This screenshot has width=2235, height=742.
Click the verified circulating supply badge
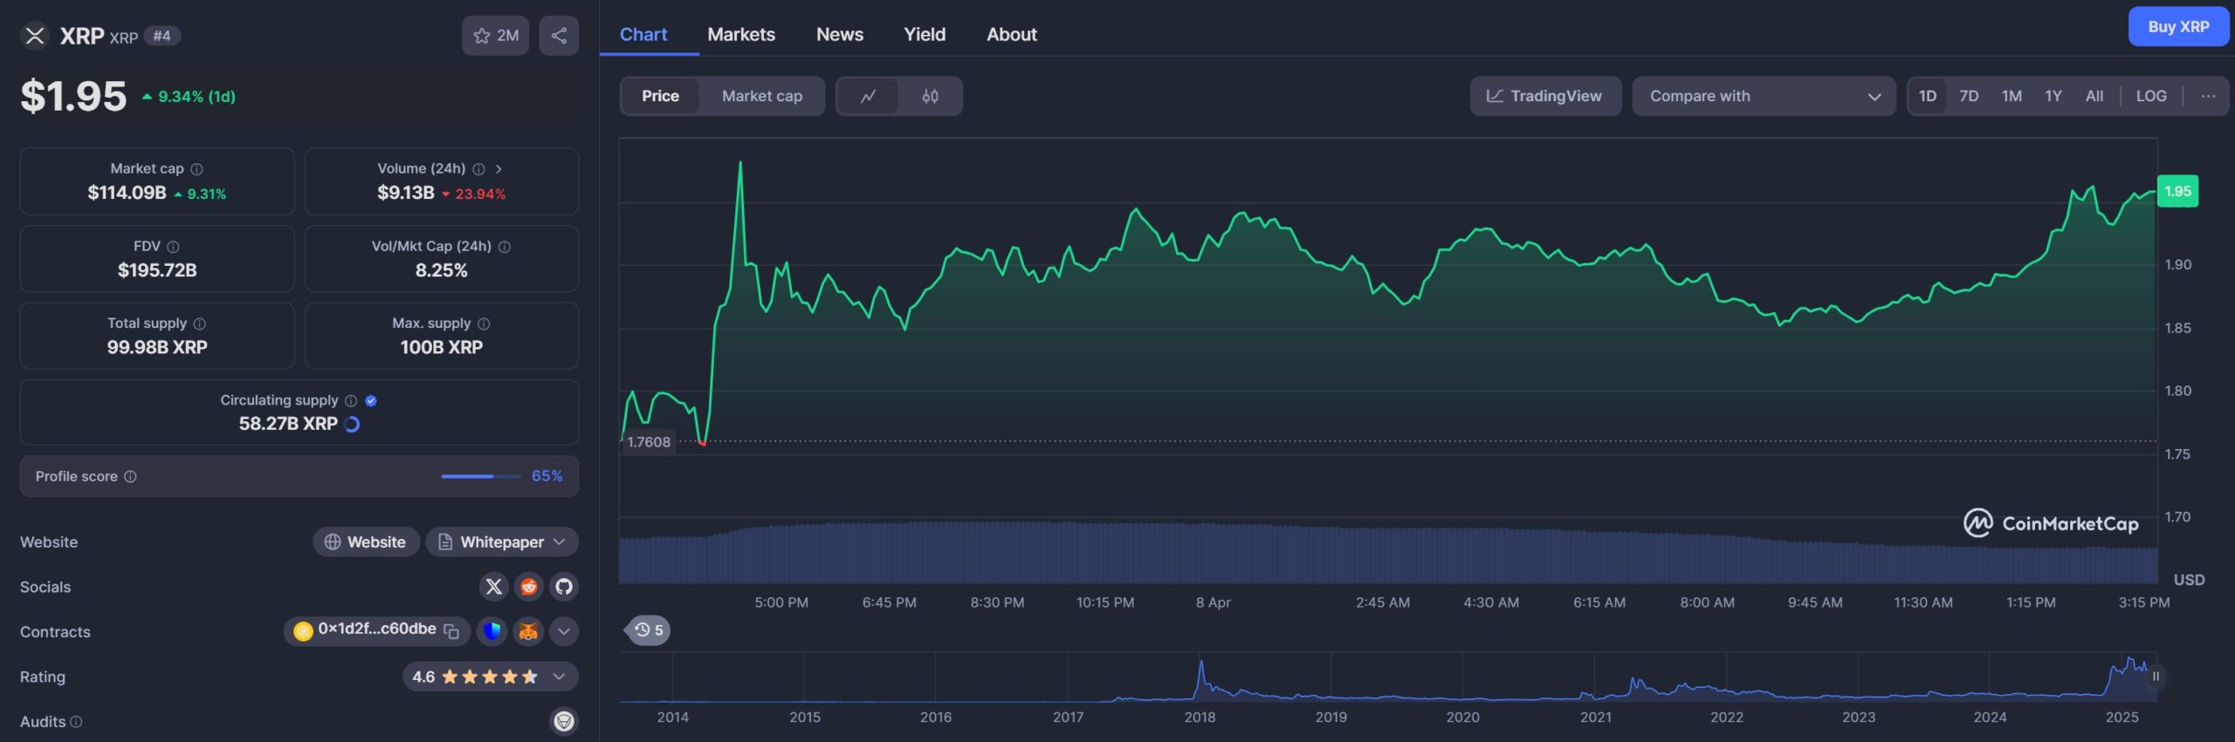(371, 401)
